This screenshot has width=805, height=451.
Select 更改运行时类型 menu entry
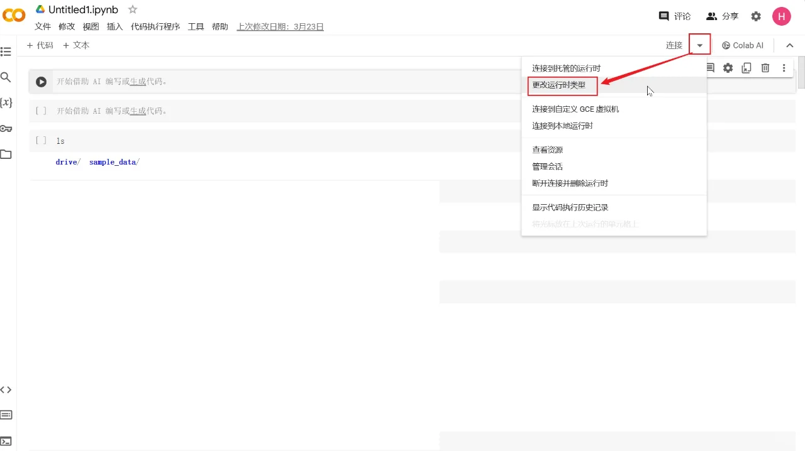pyautogui.click(x=559, y=85)
